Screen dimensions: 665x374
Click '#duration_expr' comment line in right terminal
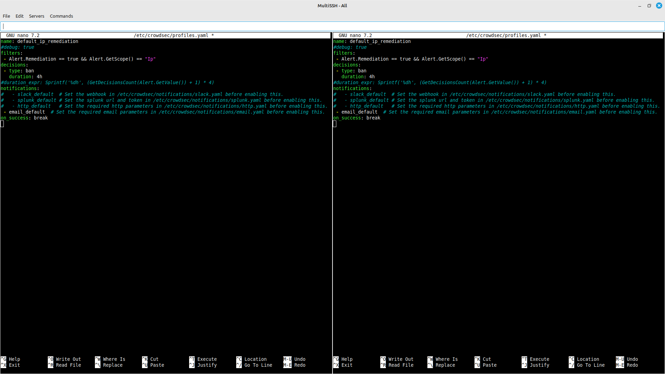(x=440, y=82)
